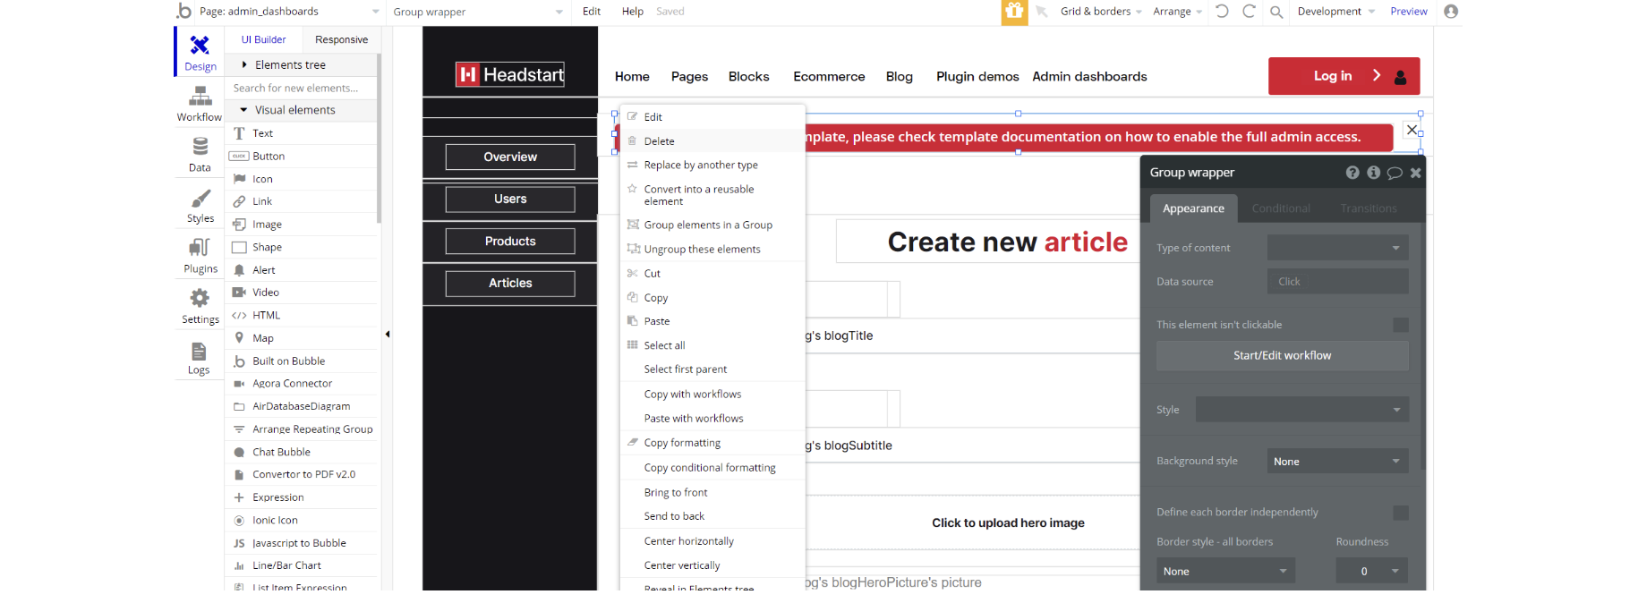Open the Data section icon

(200, 154)
